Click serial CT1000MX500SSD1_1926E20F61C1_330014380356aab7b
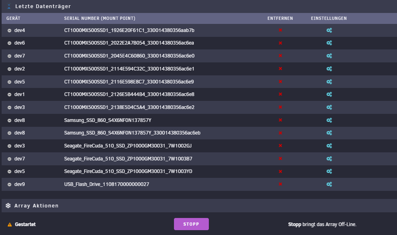 (129, 30)
